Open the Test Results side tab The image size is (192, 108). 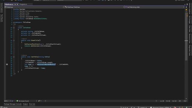click(x=2, y=18)
